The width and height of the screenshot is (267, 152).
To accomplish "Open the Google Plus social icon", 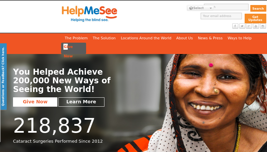I will coord(249,26).
